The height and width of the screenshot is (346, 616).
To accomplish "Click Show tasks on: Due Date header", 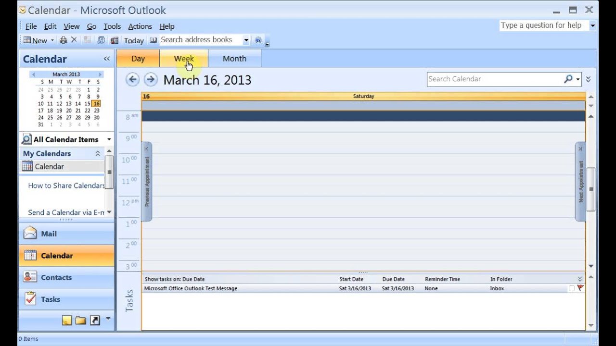I will [175, 279].
